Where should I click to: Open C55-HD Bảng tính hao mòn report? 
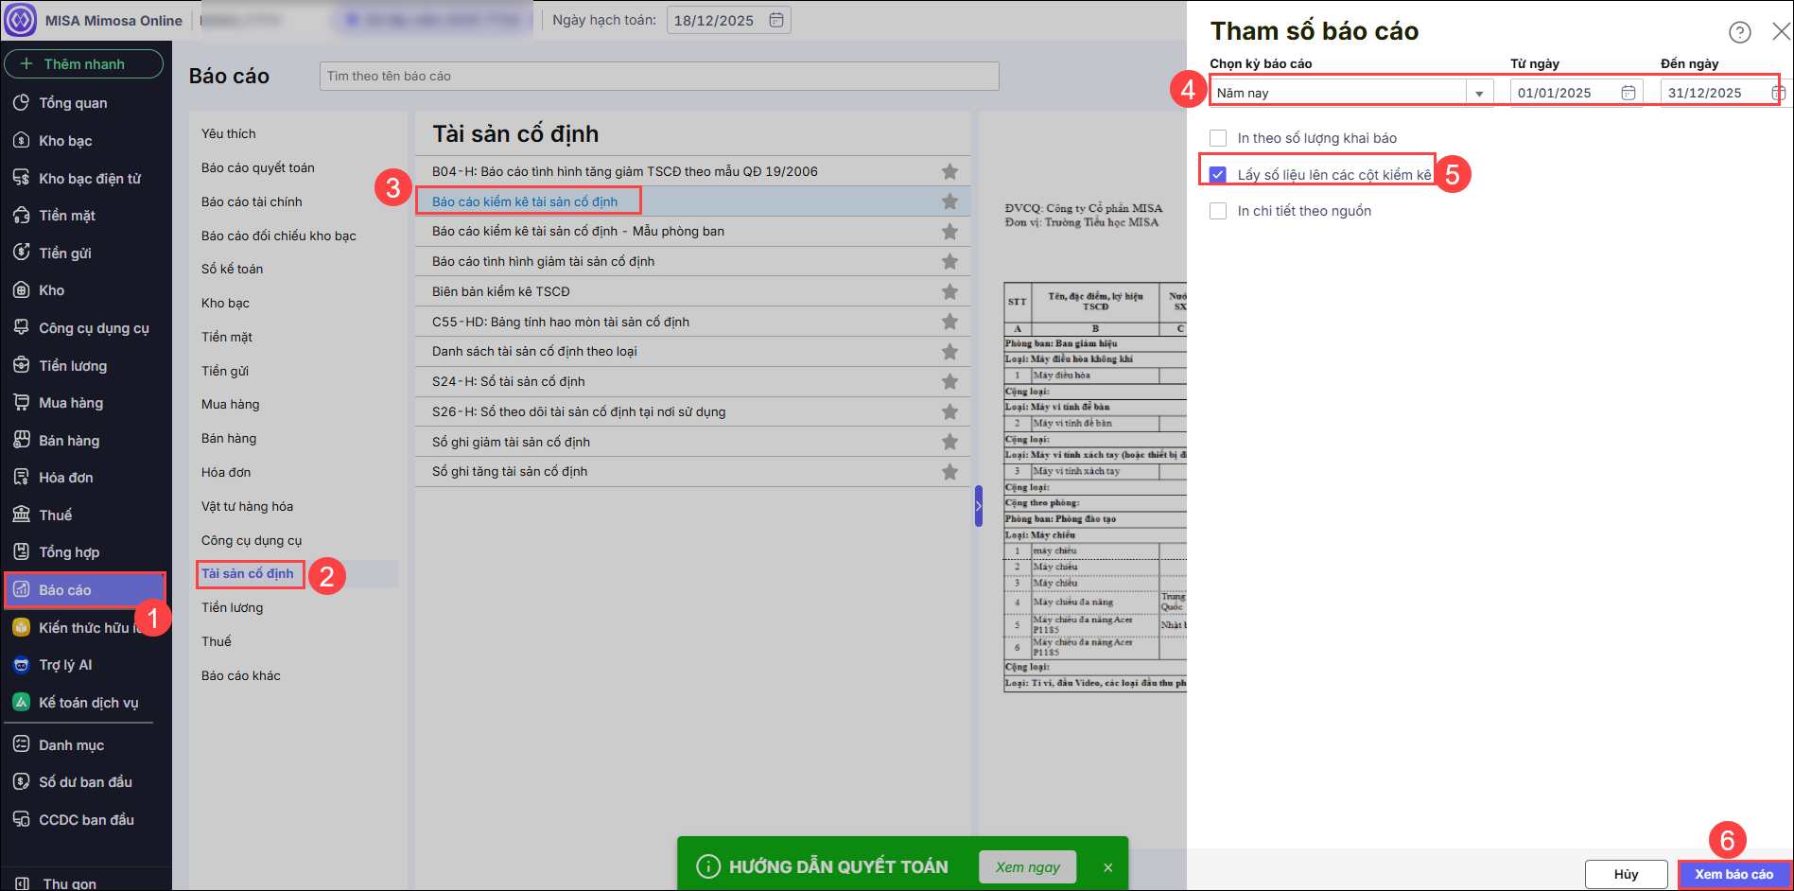[x=561, y=322]
